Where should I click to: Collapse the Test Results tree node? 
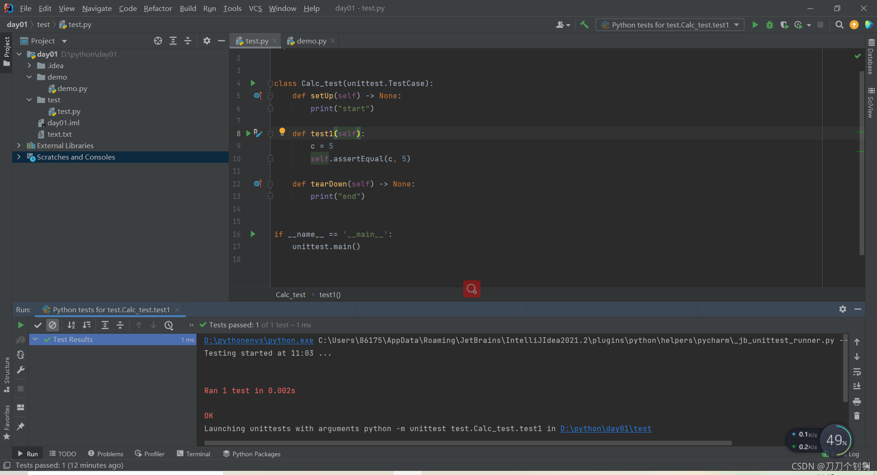coord(36,339)
